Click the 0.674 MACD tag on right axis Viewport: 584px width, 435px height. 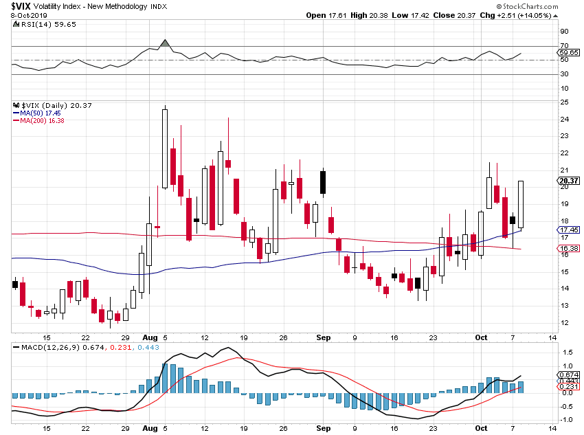(569, 375)
